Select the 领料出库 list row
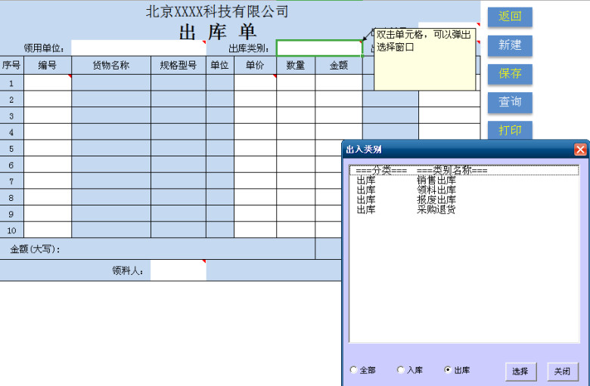The width and height of the screenshot is (590, 386). coord(464,190)
